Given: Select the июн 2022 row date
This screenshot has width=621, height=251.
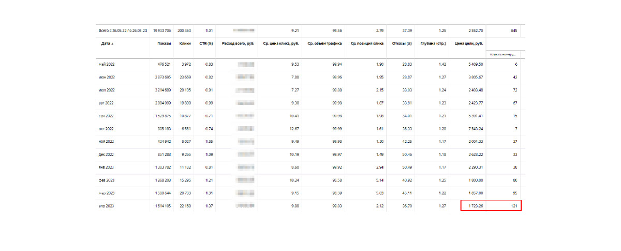Looking at the screenshot, I should click(x=107, y=77).
